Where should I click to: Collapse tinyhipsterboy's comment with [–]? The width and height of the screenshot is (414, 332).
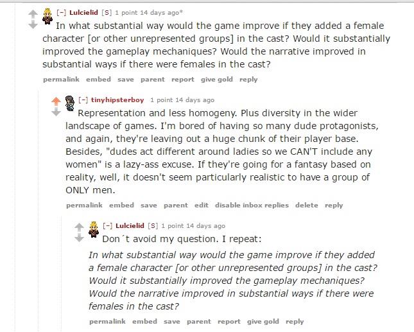(84, 100)
